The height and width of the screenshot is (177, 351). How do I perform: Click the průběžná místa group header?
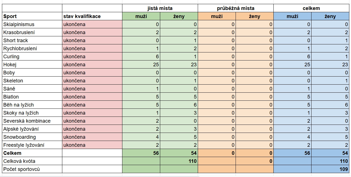236,8
